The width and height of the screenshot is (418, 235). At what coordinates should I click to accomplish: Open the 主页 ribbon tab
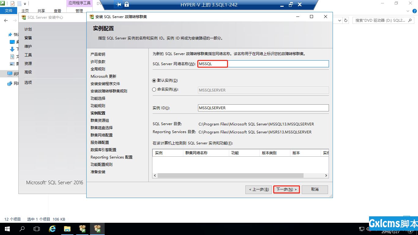tap(25, 11)
